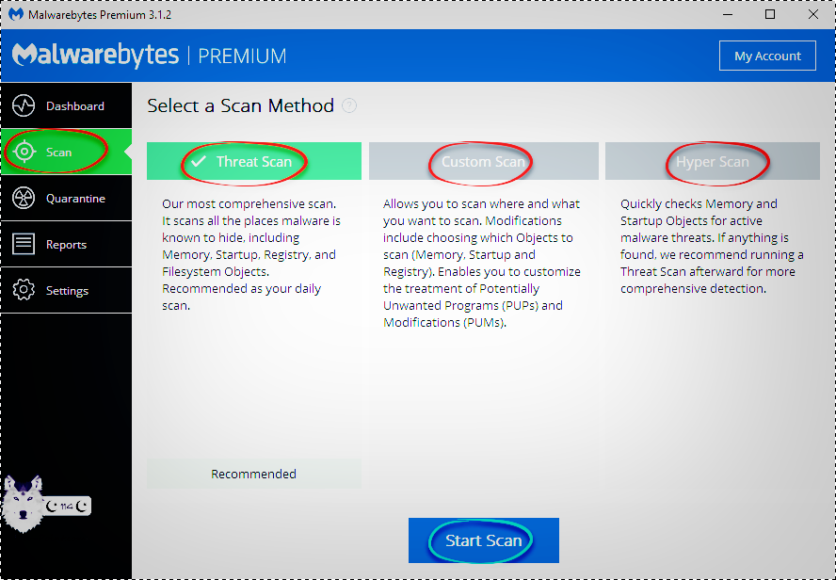Click the Recommended label under Threat Scan
The image size is (836, 580).
coord(253,474)
